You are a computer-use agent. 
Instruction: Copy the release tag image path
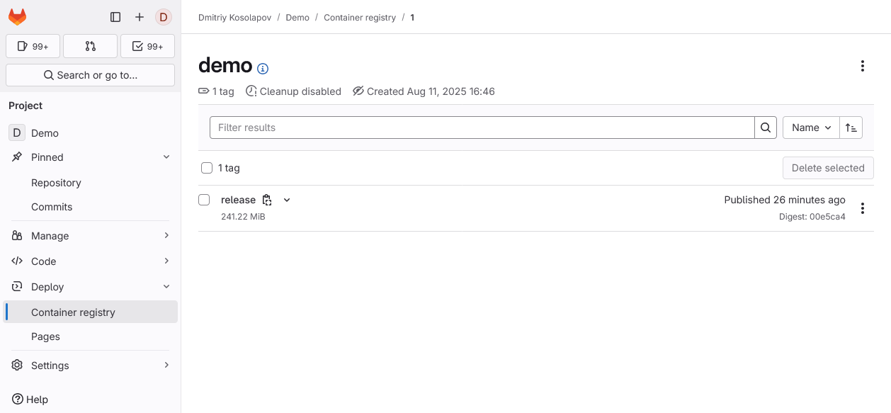pos(267,200)
